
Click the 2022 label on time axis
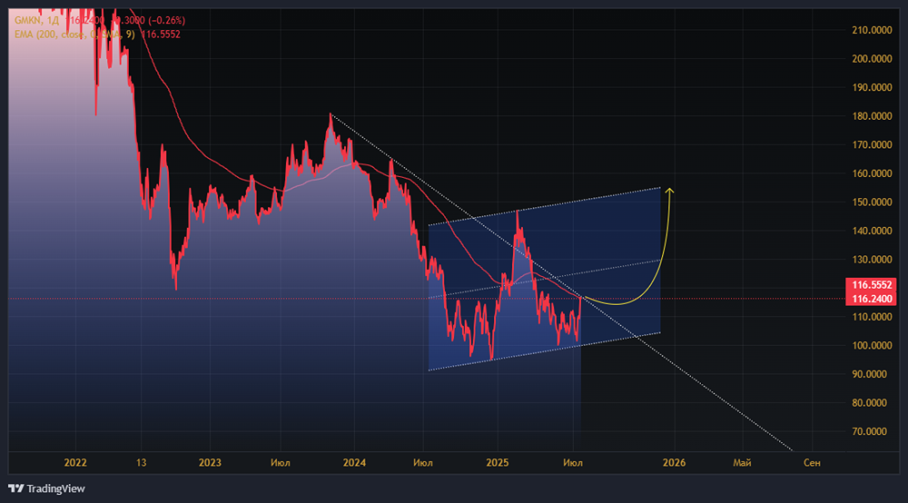tap(75, 462)
